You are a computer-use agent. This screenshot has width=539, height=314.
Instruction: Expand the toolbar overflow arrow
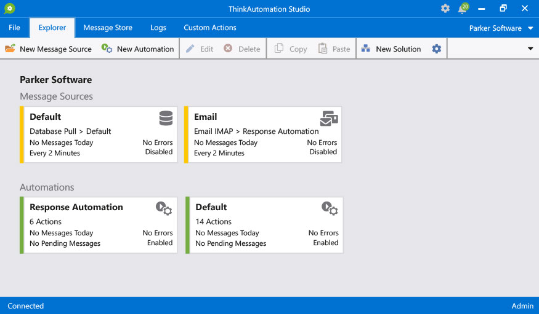(530, 49)
